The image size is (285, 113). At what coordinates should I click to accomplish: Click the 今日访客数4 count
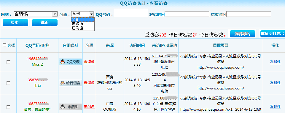[213, 35]
